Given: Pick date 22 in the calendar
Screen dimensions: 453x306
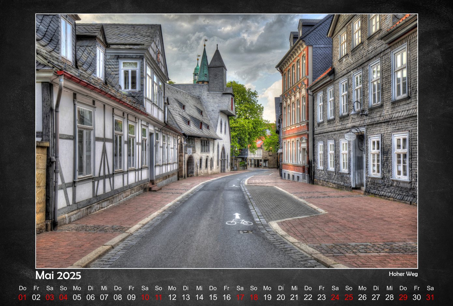Looking at the screenshot, I should [x=308, y=297].
